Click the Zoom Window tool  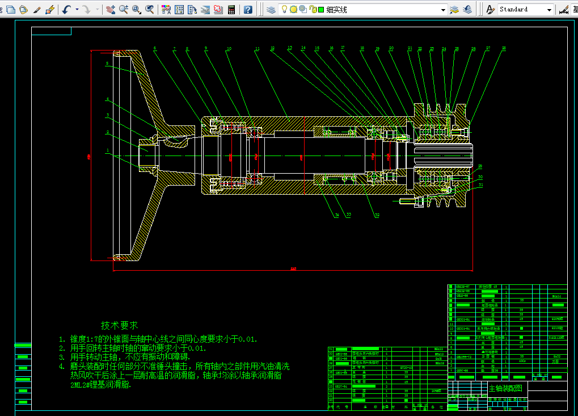tap(136, 10)
